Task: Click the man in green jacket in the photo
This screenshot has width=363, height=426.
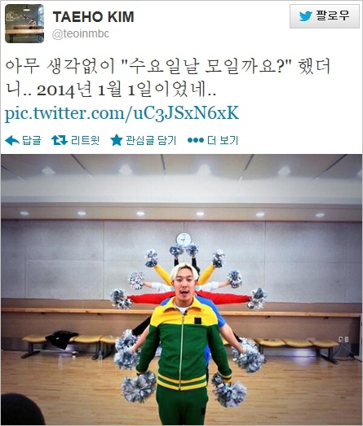Action: (x=184, y=345)
